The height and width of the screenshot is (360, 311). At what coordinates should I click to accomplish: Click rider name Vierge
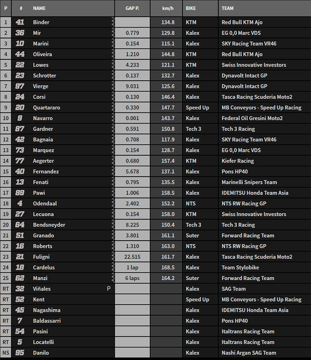point(40,86)
